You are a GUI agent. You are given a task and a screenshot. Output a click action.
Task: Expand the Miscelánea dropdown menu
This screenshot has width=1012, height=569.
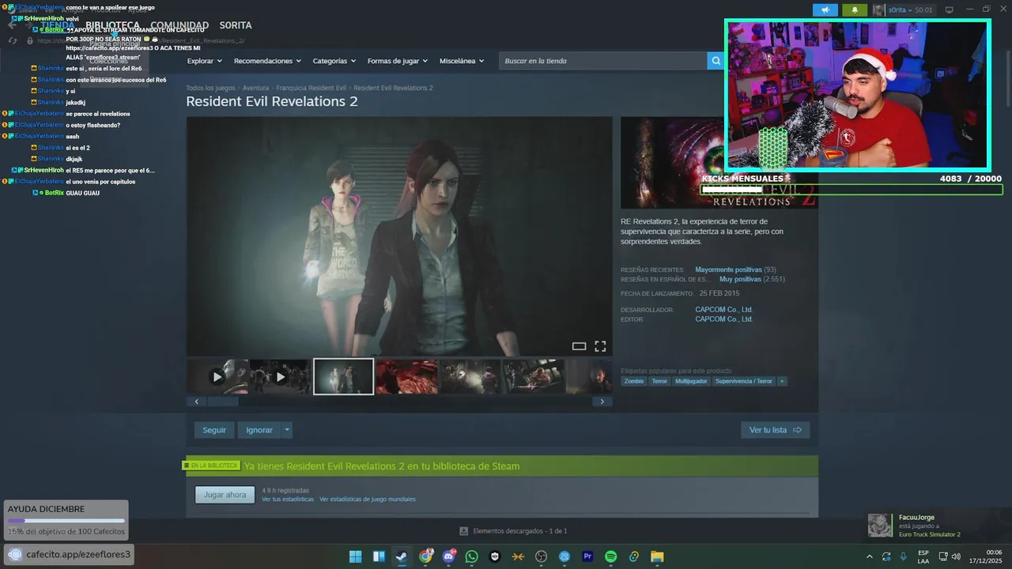(462, 61)
